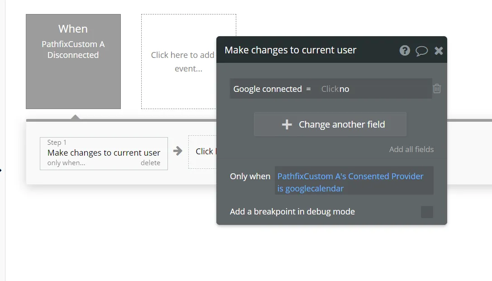Image resolution: width=492 pixels, height=281 pixels.
Task: Delete the Google connected field with trash icon
Action: [437, 89]
